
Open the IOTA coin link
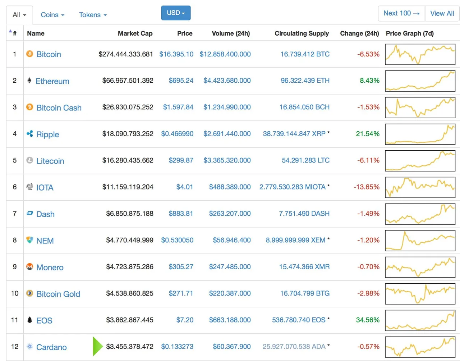[x=45, y=188]
